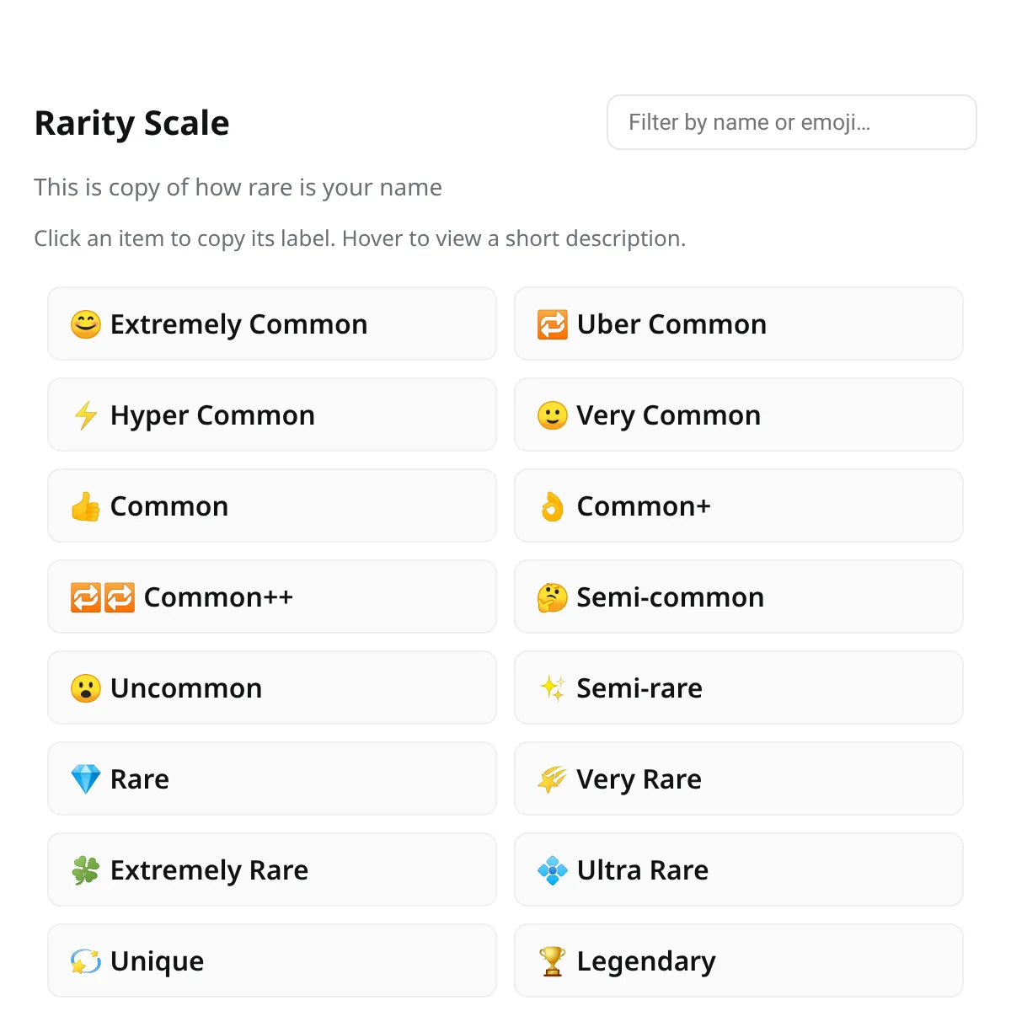This screenshot has height=1011, width=1011.
Task: Click the four-leaf clover icon for Extremely Rare
Action: 85,869
